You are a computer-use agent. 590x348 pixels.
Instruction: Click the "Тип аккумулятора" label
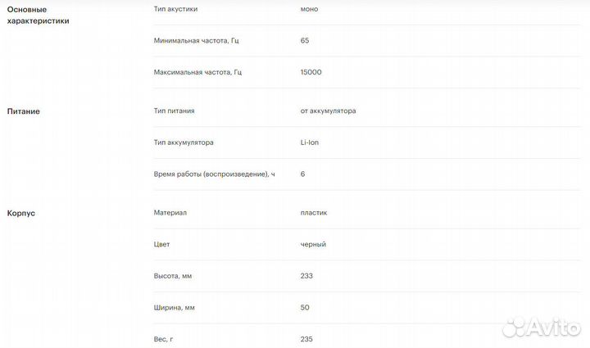tap(184, 142)
